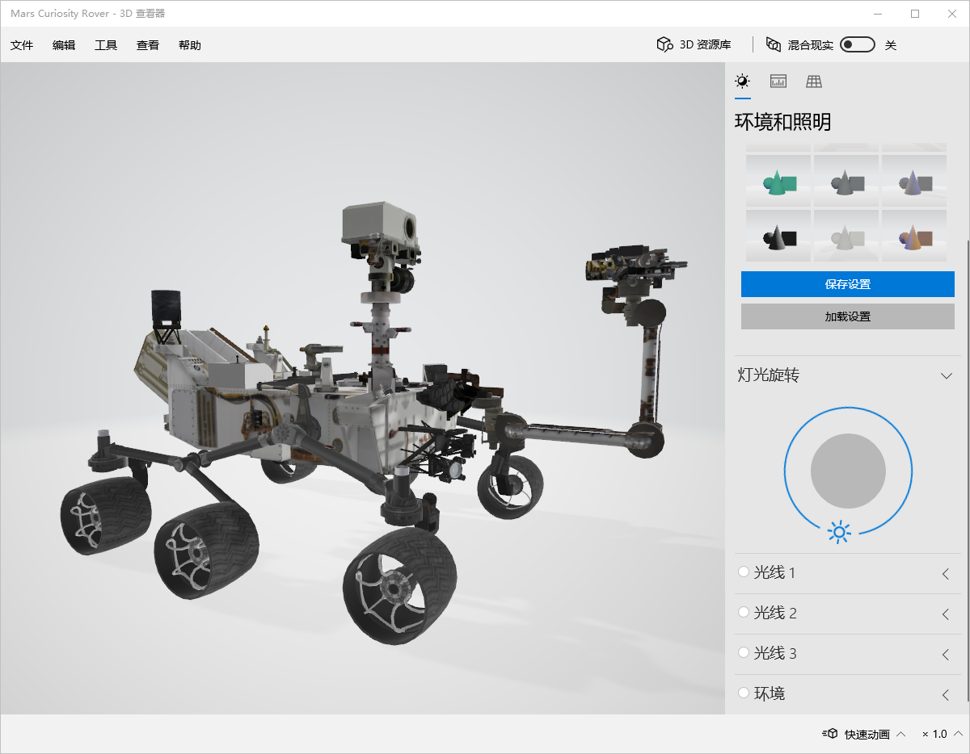Enable the 光线 1 radio button
Image resolution: width=970 pixels, height=754 pixels.
coord(744,572)
